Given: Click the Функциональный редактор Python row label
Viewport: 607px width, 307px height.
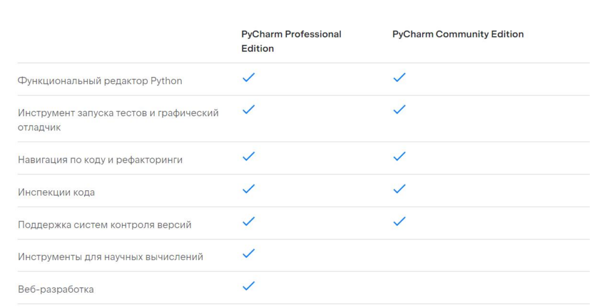Looking at the screenshot, I should [100, 81].
